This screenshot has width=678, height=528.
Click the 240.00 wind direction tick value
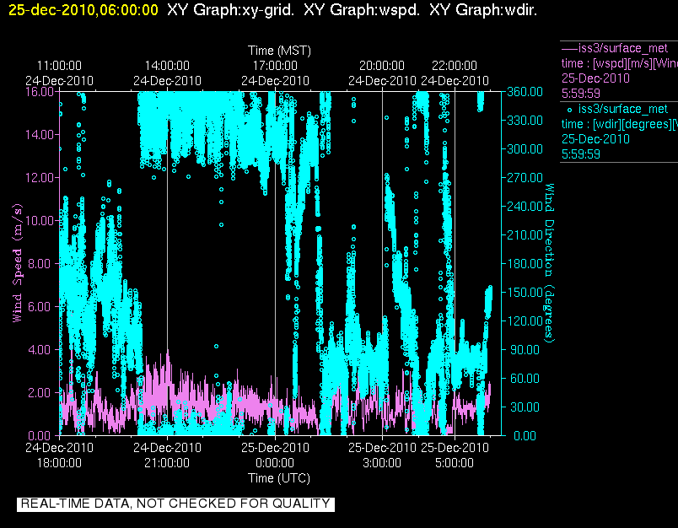click(525, 207)
